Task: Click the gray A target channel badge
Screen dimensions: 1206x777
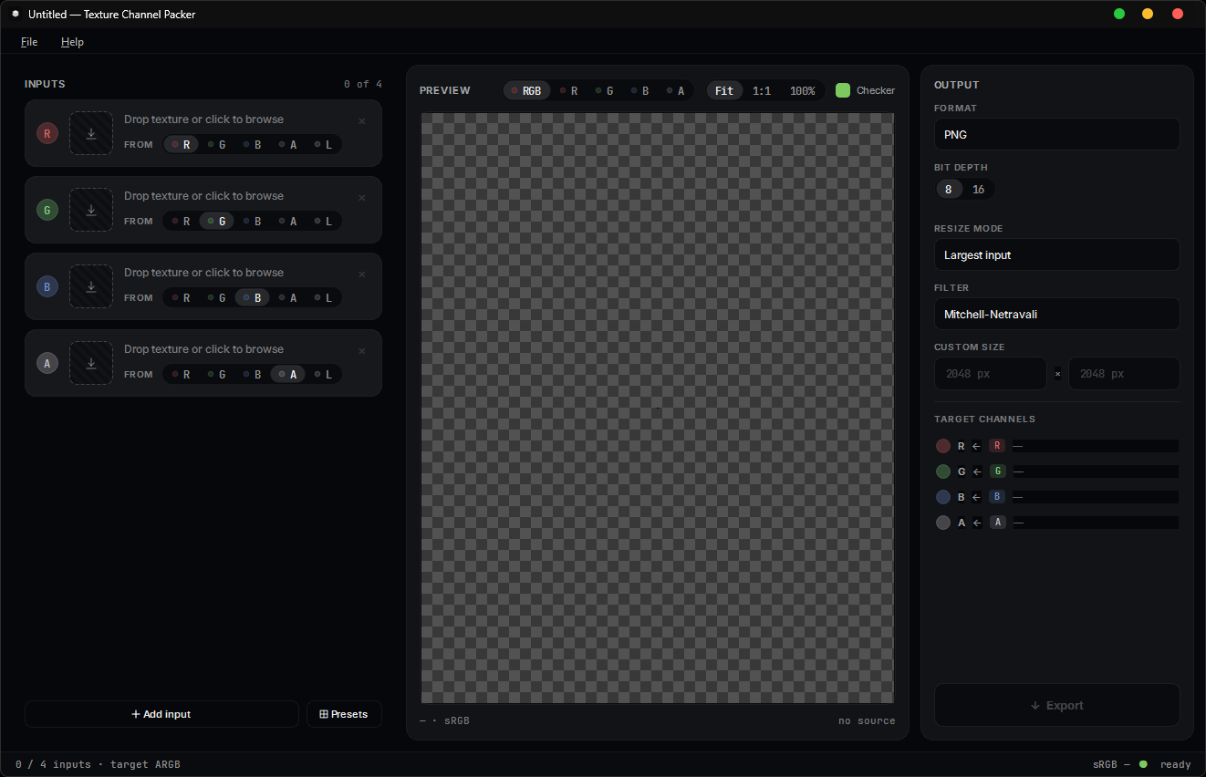Action: [997, 523]
